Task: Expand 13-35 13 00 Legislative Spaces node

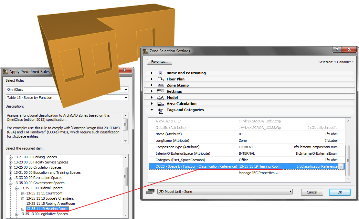Action: 16,214
